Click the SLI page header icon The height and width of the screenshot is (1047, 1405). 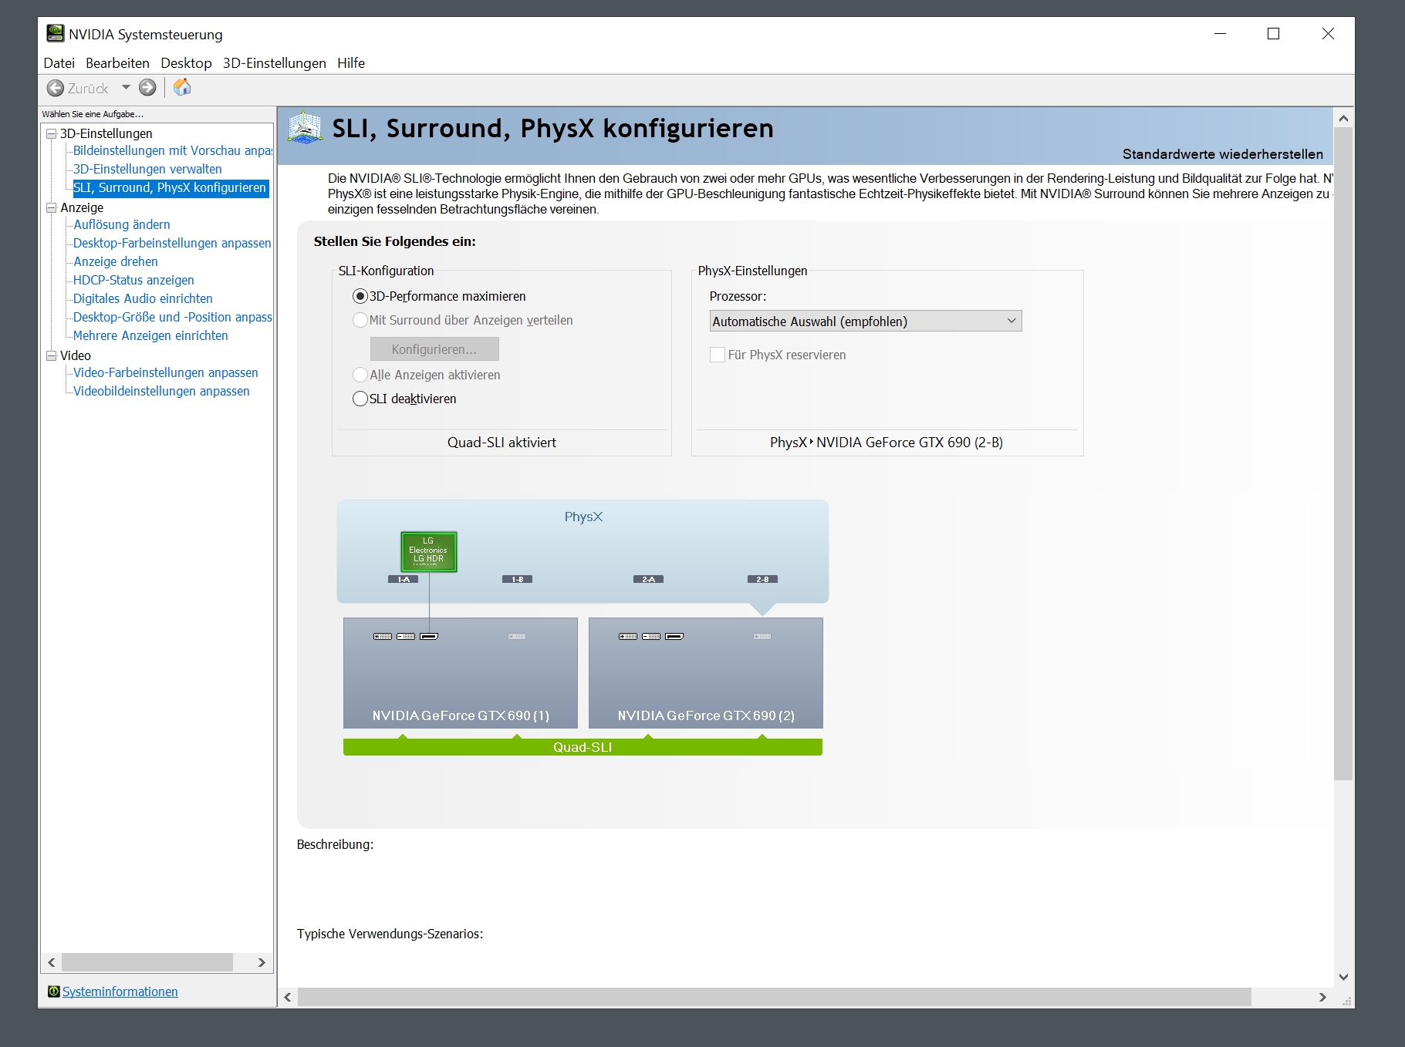[x=305, y=127]
